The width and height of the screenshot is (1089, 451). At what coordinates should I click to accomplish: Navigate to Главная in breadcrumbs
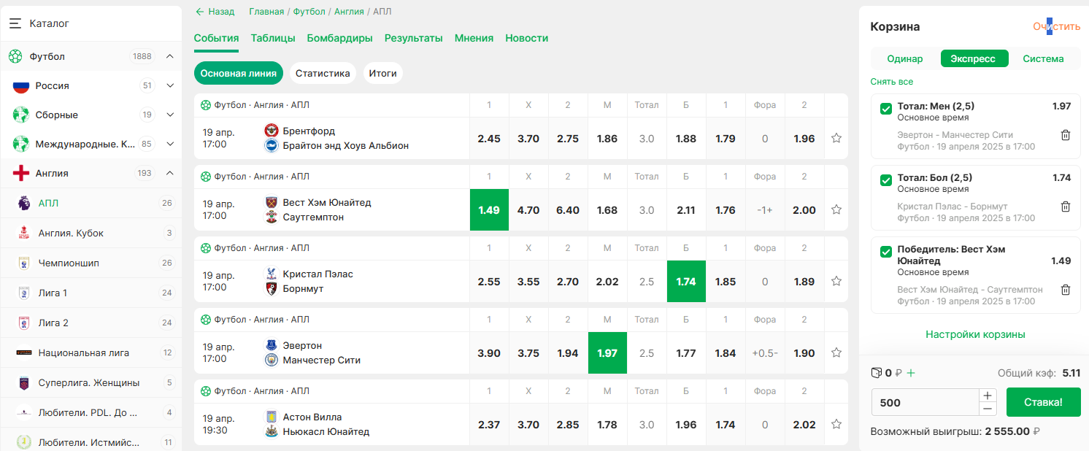(x=266, y=12)
